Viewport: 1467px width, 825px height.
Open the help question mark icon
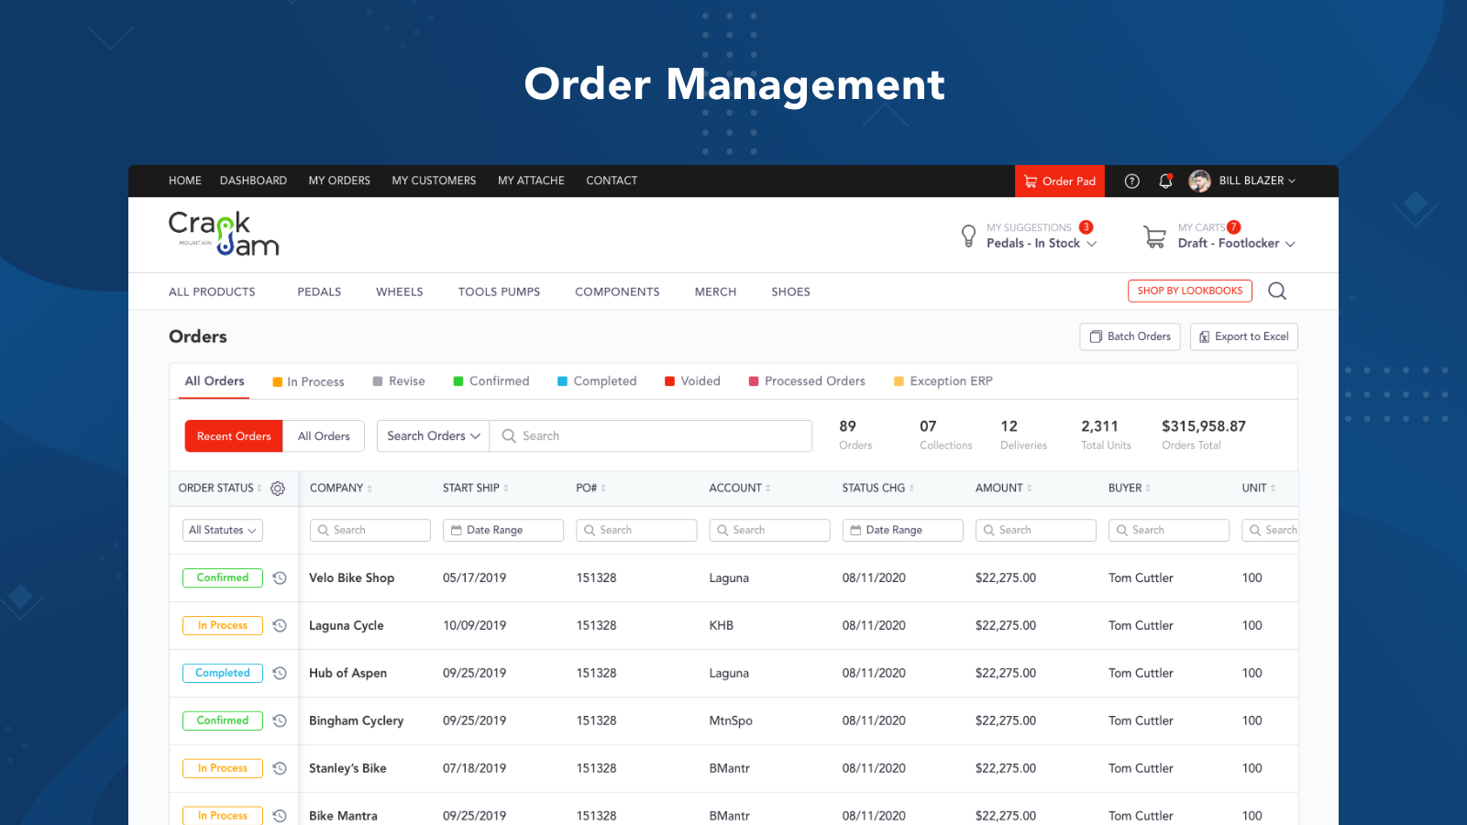(x=1131, y=181)
